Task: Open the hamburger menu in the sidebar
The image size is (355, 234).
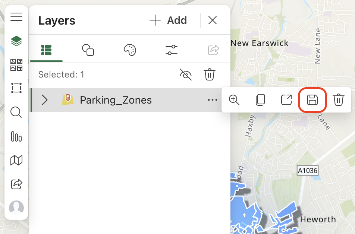Action: (x=16, y=17)
